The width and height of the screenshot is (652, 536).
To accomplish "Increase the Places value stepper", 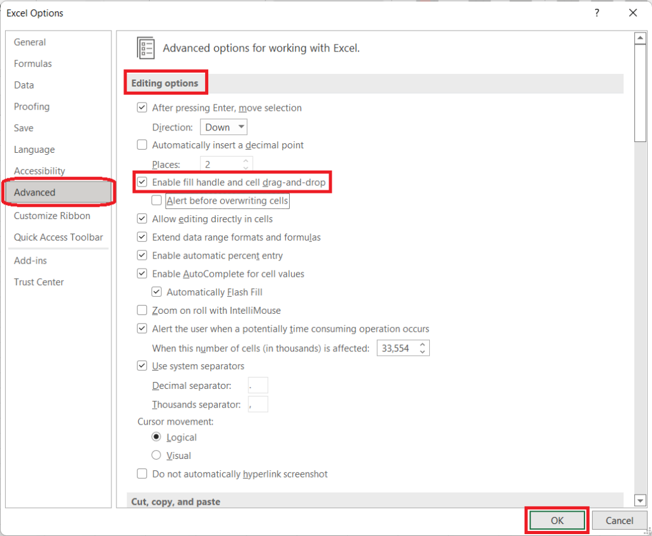I will [x=244, y=160].
